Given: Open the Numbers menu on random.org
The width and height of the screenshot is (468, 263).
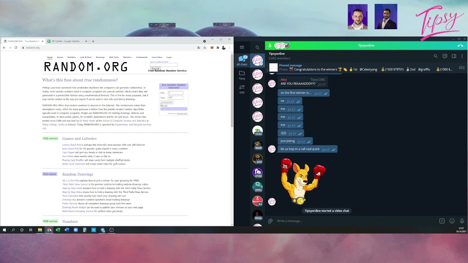Looking at the screenshot, I should pos(72,57).
